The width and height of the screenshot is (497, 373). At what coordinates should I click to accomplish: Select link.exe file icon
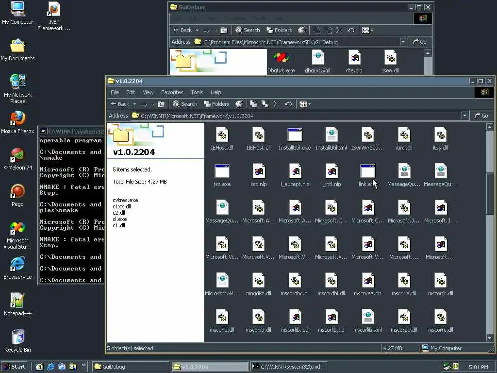tap(368, 171)
